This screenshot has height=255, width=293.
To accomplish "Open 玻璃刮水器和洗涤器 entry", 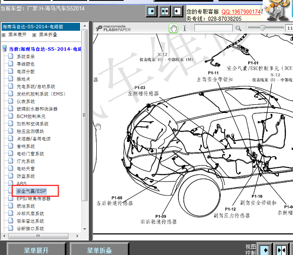I will [x=37, y=109].
